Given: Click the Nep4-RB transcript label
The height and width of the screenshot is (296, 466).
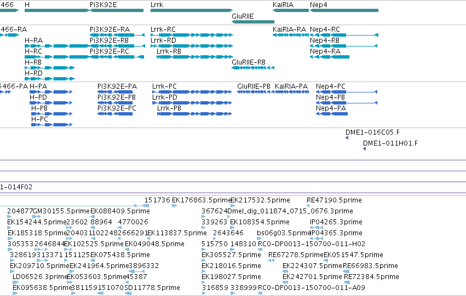Looking at the screenshot, I should pyautogui.click(x=325, y=40).
